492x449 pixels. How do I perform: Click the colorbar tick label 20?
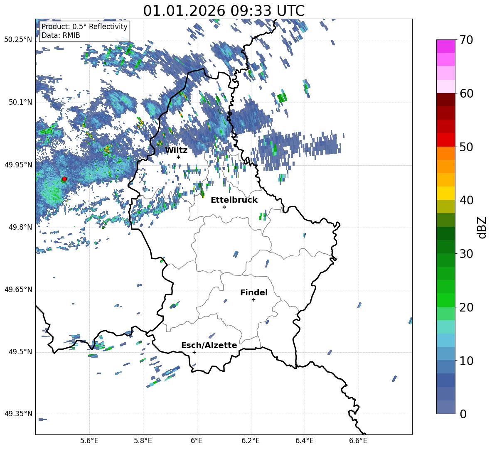tap(466, 307)
